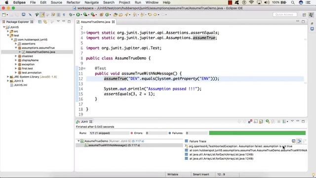Image resolution: width=316 pixels, height=178 pixels.
Task: Toggle Show Failures Only in JUnit view
Action: tap(250, 121)
